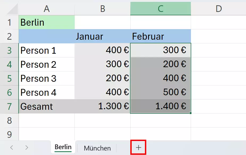Click the Person 1 cell
246x155 pixels.
[x=47, y=50]
